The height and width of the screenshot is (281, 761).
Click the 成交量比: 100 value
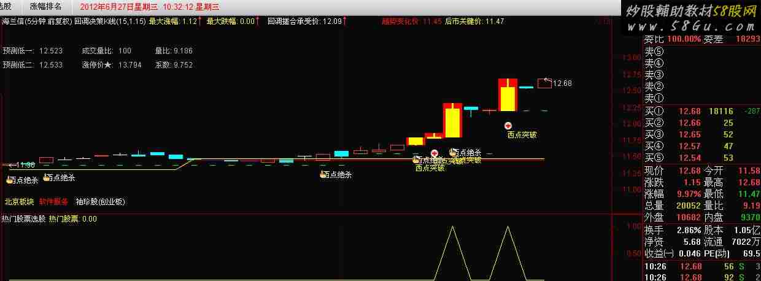(106, 52)
